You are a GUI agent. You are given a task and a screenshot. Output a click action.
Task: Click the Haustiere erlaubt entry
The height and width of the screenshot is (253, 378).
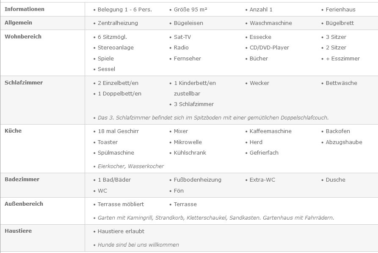(121, 231)
